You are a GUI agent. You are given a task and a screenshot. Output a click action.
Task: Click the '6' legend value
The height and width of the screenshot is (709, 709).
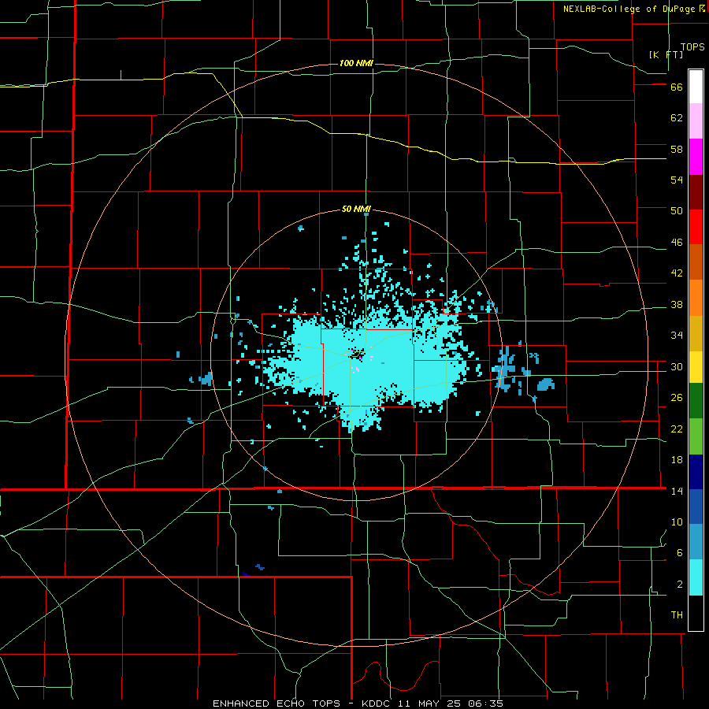680,553
